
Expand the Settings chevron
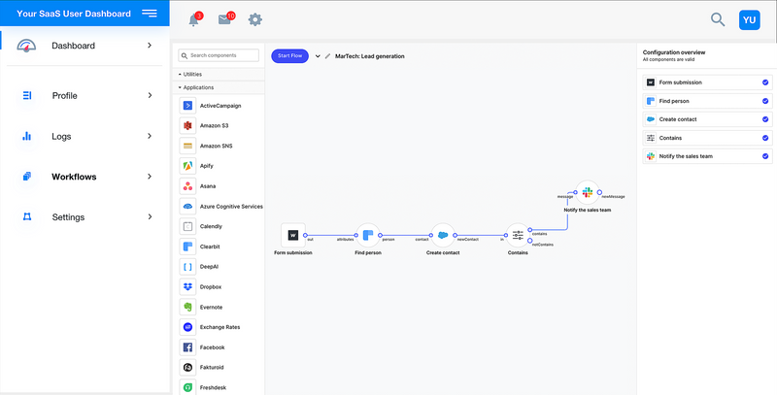pyautogui.click(x=150, y=216)
